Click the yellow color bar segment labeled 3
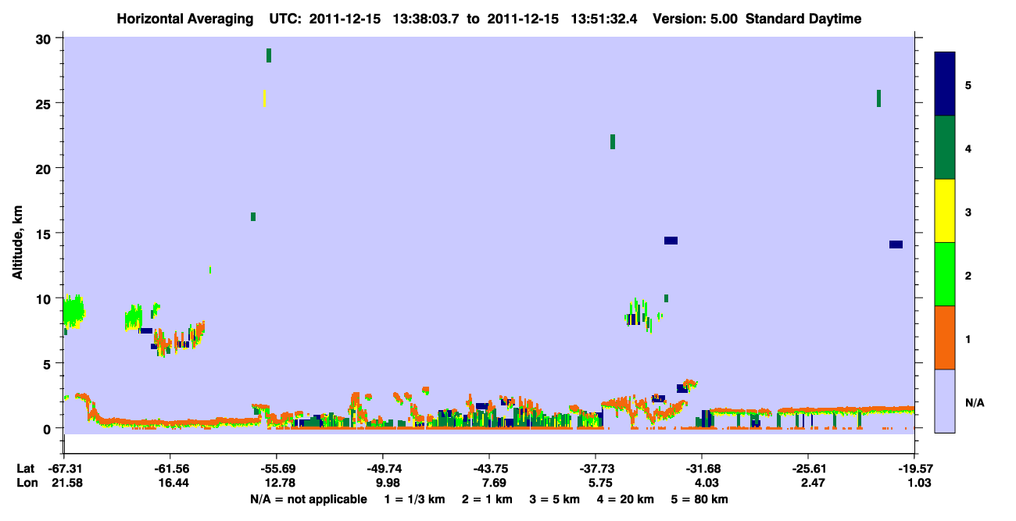 pos(945,211)
